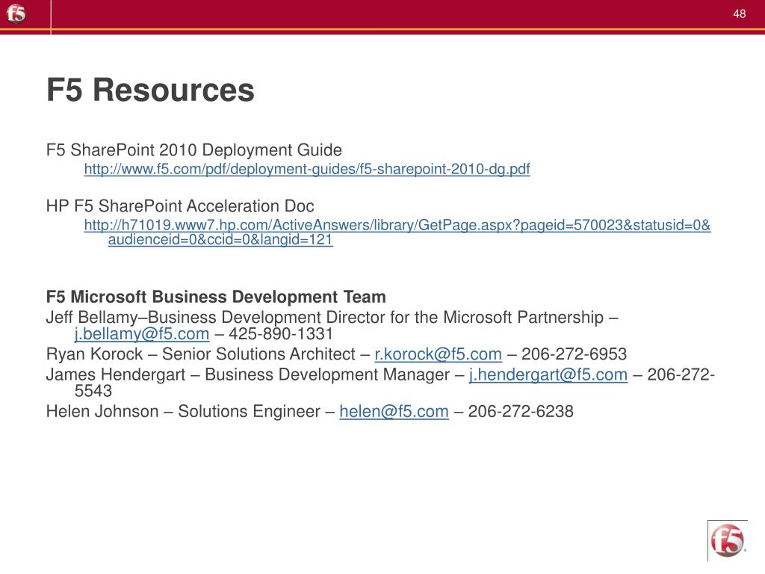Click the F5 logo in the top-left header
This screenshot has width=765, height=574.
(16, 13)
